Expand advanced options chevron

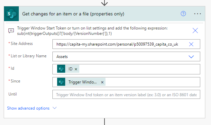pos(54,108)
